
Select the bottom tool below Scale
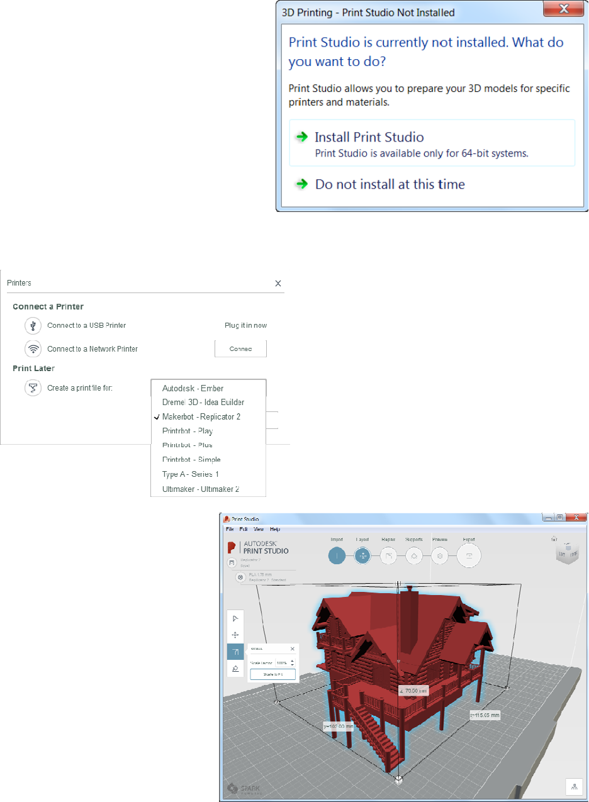tap(235, 669)
